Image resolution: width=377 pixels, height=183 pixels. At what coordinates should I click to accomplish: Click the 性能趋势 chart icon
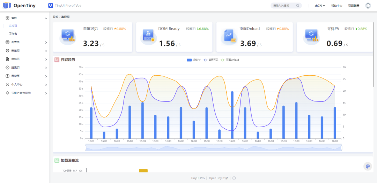pos(57,60)
